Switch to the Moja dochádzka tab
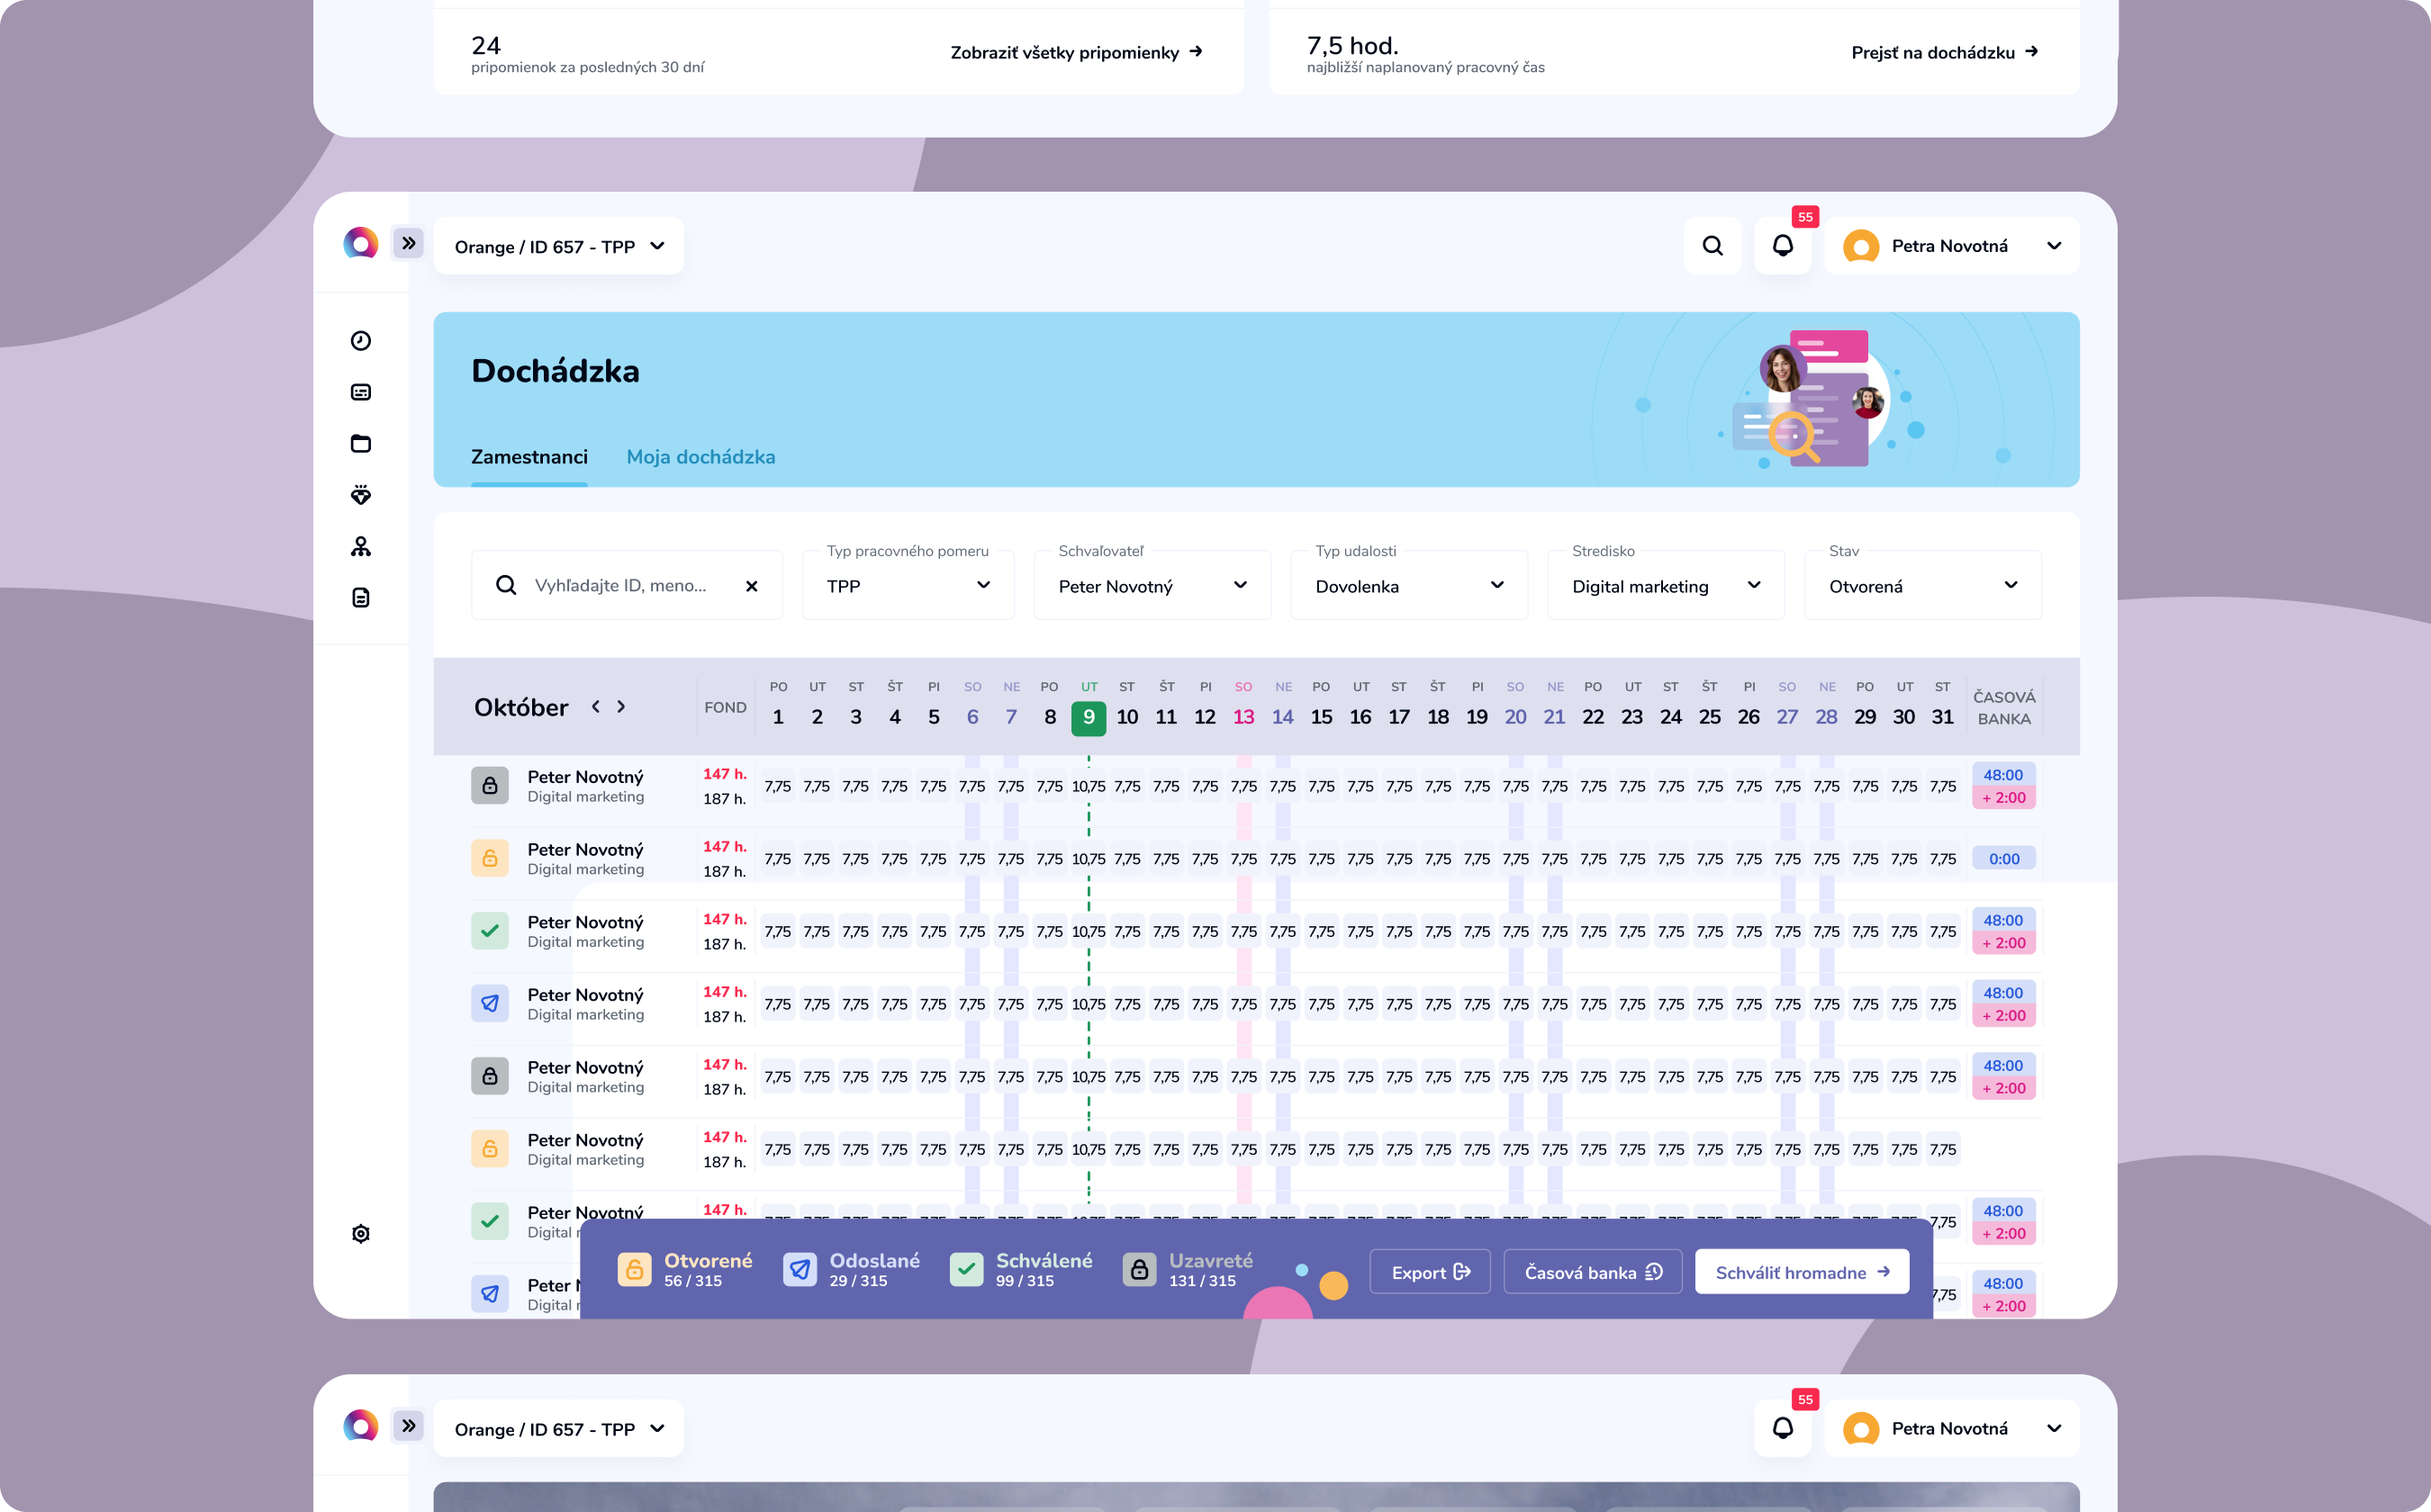The width and height of the screenshot is (2431, 1512). point(700,457)
